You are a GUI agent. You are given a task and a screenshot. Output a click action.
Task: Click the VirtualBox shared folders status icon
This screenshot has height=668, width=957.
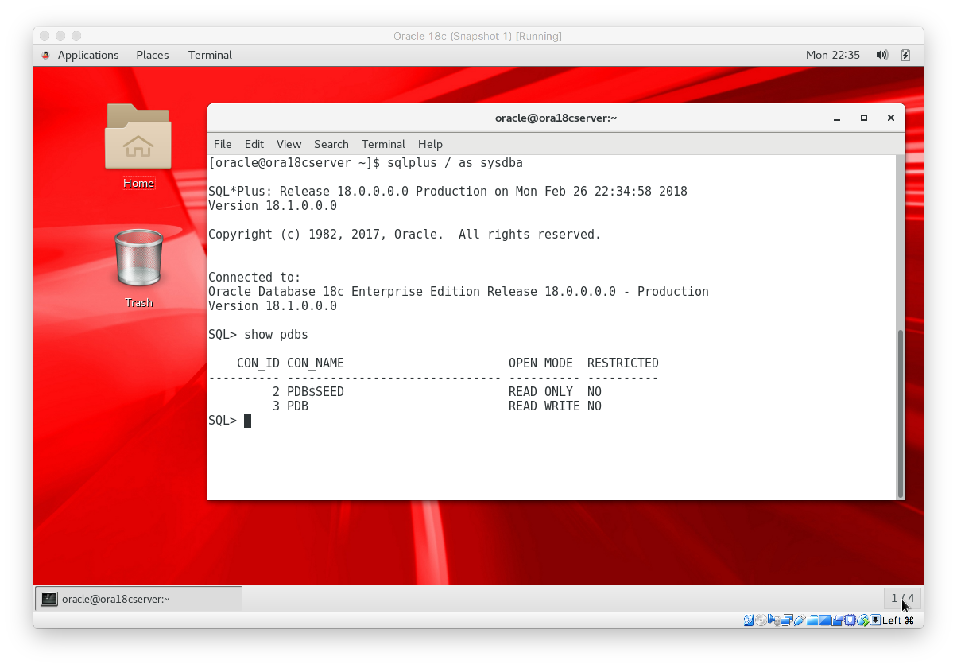pyautogui.click(x=812, y=620)
